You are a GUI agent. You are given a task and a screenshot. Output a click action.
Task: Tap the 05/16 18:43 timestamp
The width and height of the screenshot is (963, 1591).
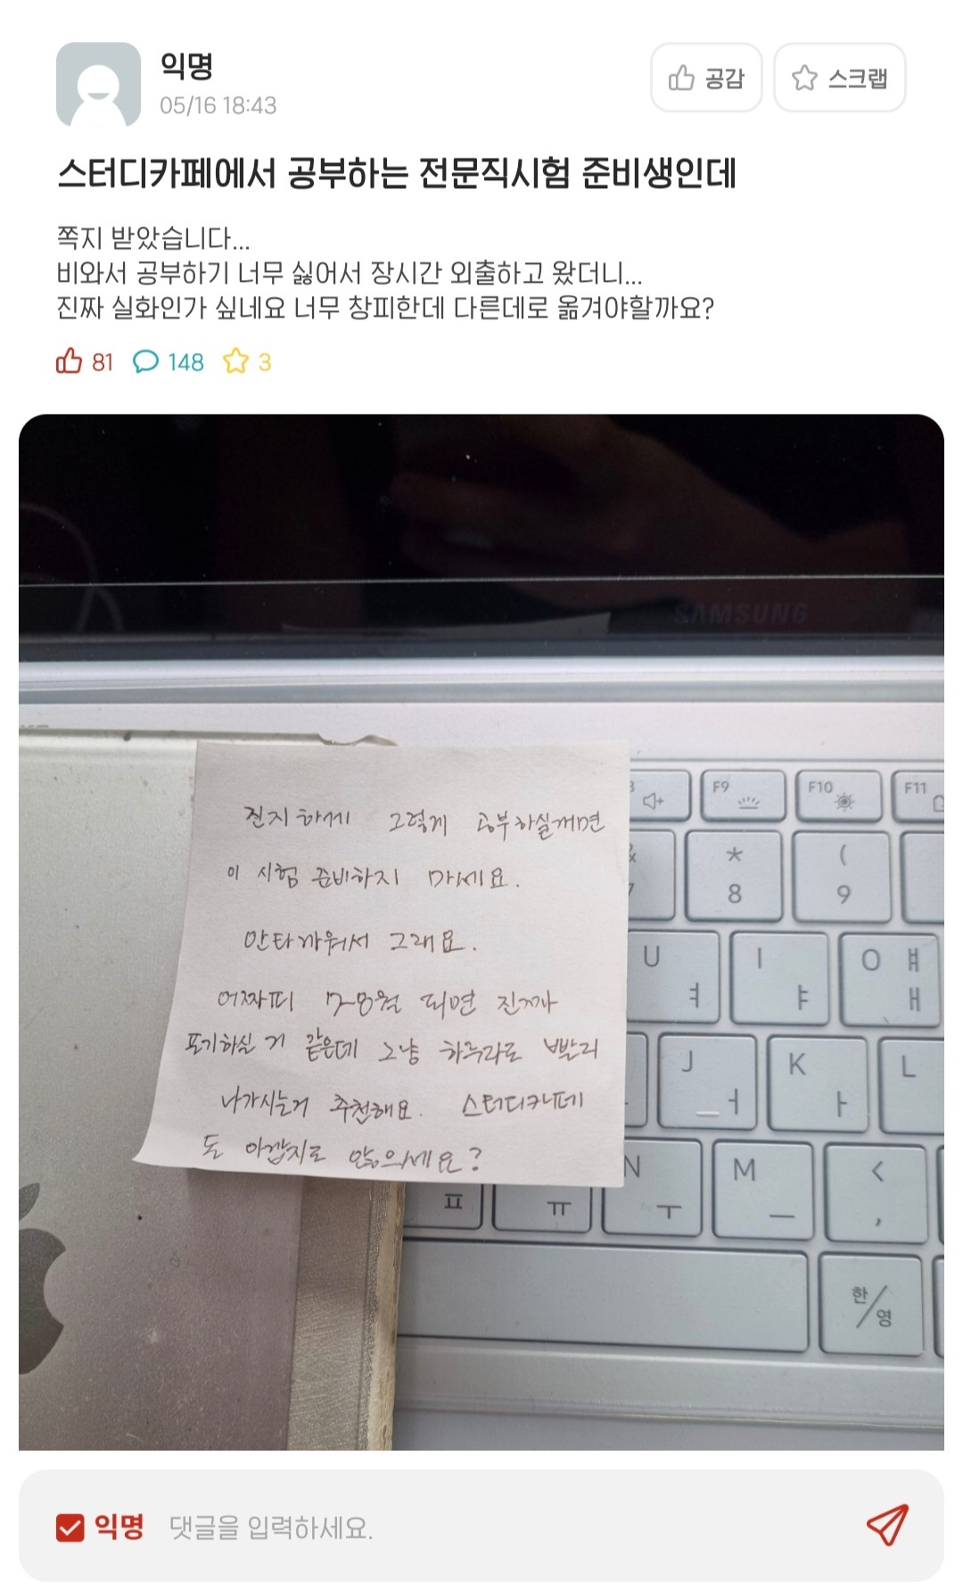pyautogui.click(x=218, y=105)
